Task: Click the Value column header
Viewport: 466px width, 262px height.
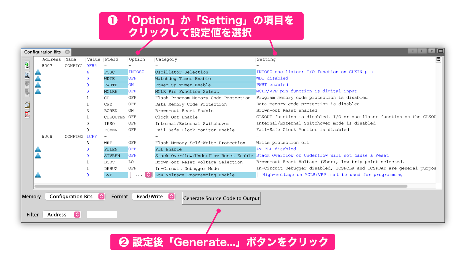Action: [94, 59]
